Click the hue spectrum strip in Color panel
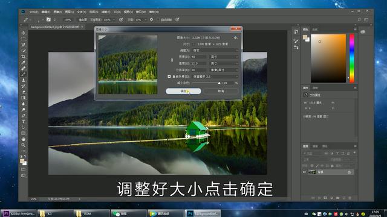 pos(352,58)
